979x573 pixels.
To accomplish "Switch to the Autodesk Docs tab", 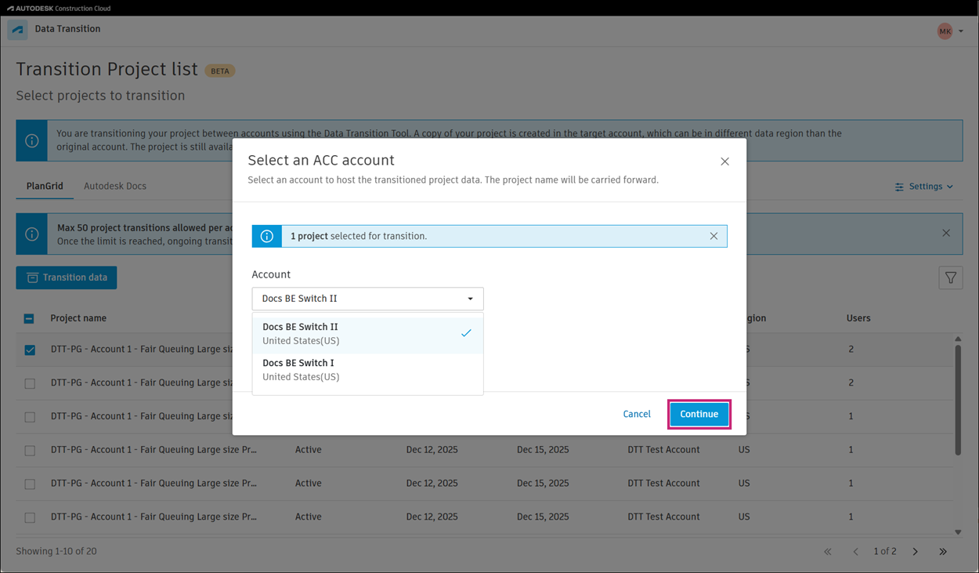I will (115, 187).
